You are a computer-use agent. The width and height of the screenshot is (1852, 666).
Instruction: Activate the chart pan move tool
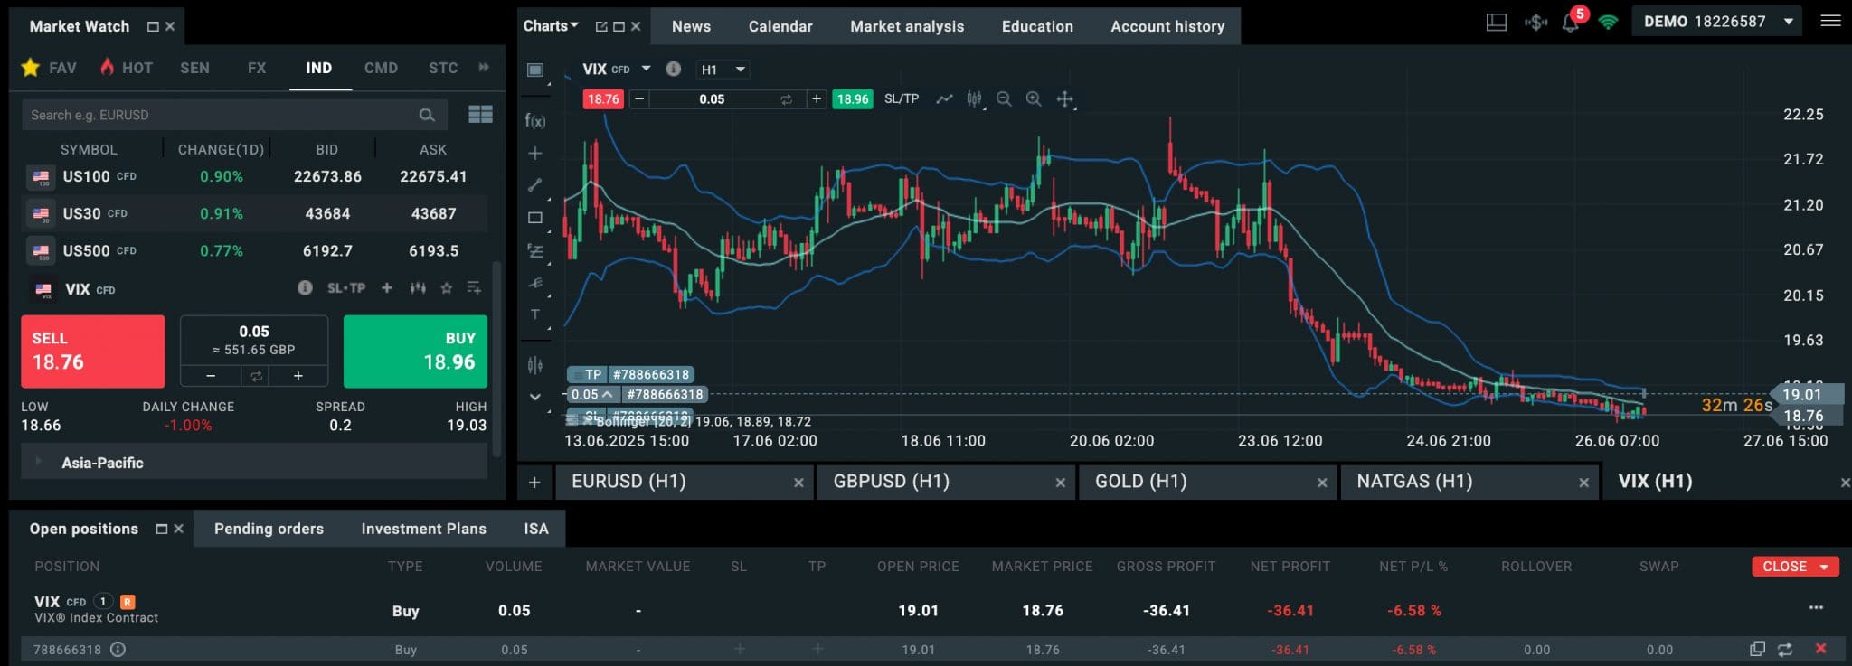tap(1064, 98)
